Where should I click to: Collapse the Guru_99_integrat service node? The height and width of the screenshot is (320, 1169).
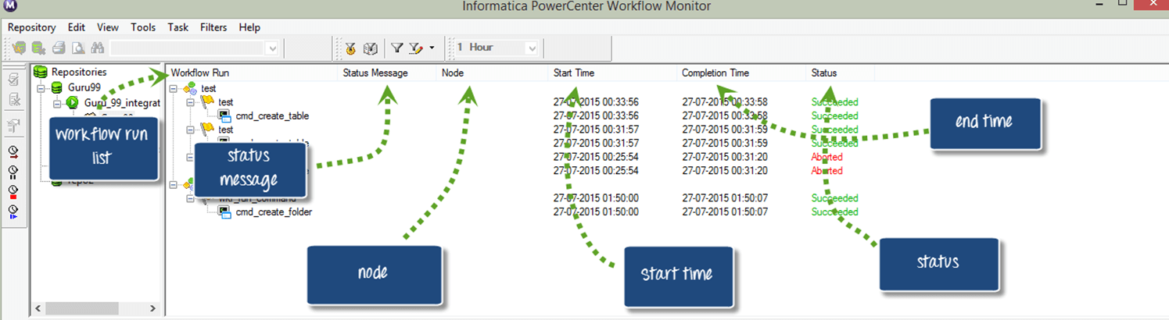[58, 102]
